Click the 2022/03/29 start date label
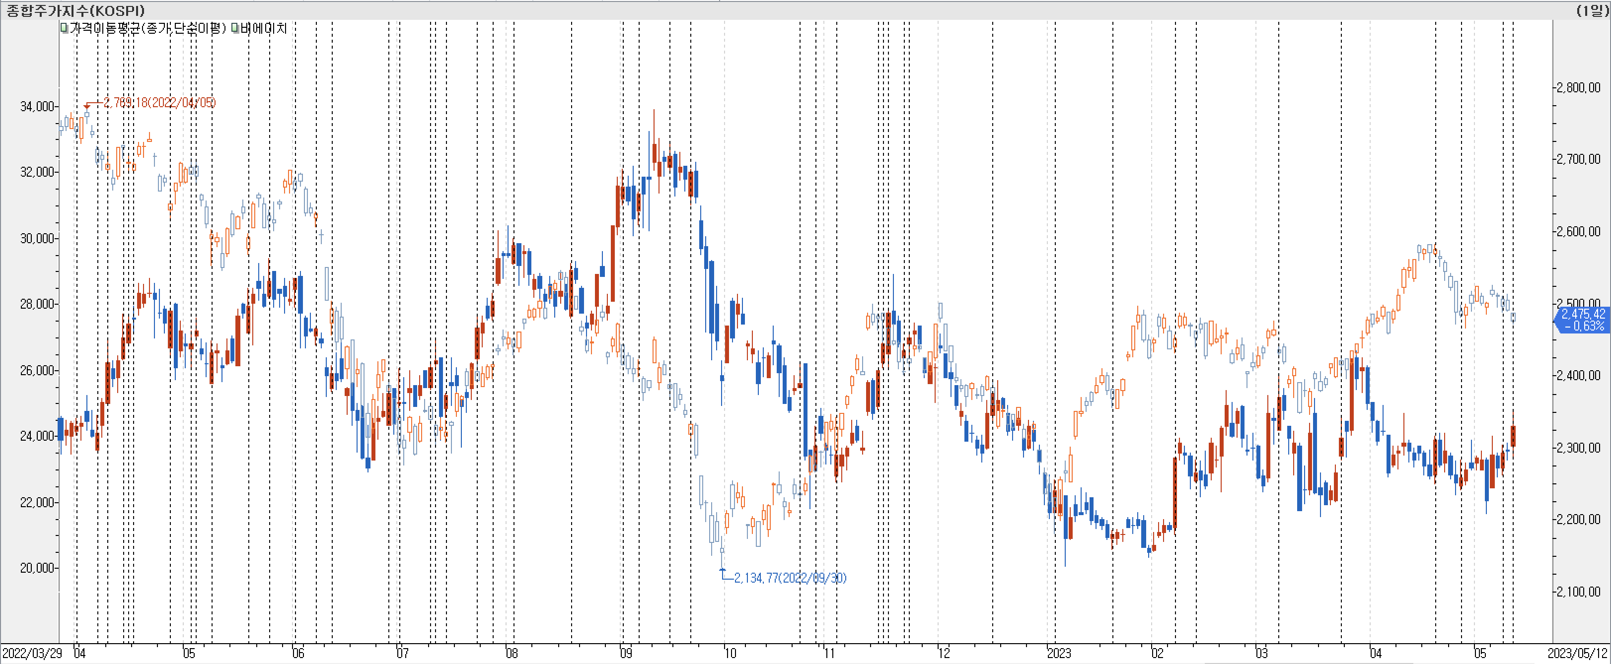The height and width of the screenshot is (664, 1611). [x=32, y=654]
